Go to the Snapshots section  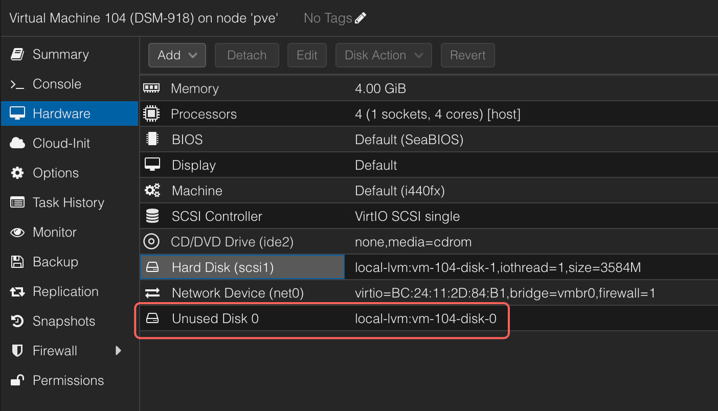[63, 321]
